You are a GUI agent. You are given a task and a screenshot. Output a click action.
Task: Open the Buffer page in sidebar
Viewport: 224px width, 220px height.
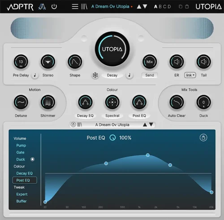coord(22,201)
